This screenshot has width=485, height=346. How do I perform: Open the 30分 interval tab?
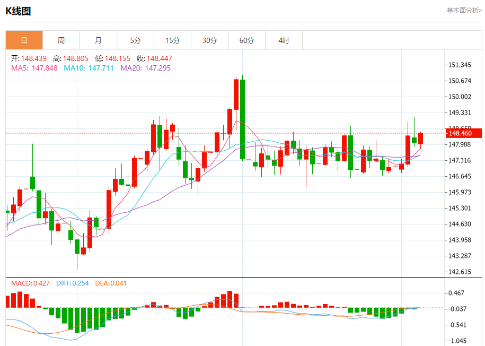pos(210,40)
